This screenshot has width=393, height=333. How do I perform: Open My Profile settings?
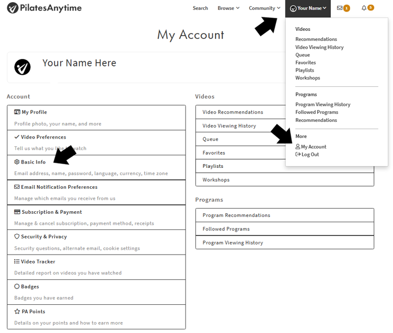pos(96,118)
